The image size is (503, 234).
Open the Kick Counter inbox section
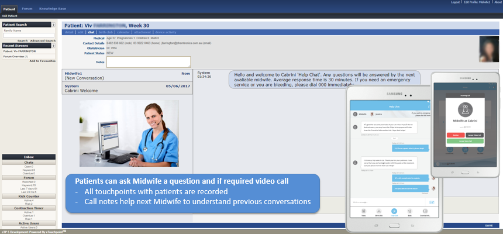point(29,196)
